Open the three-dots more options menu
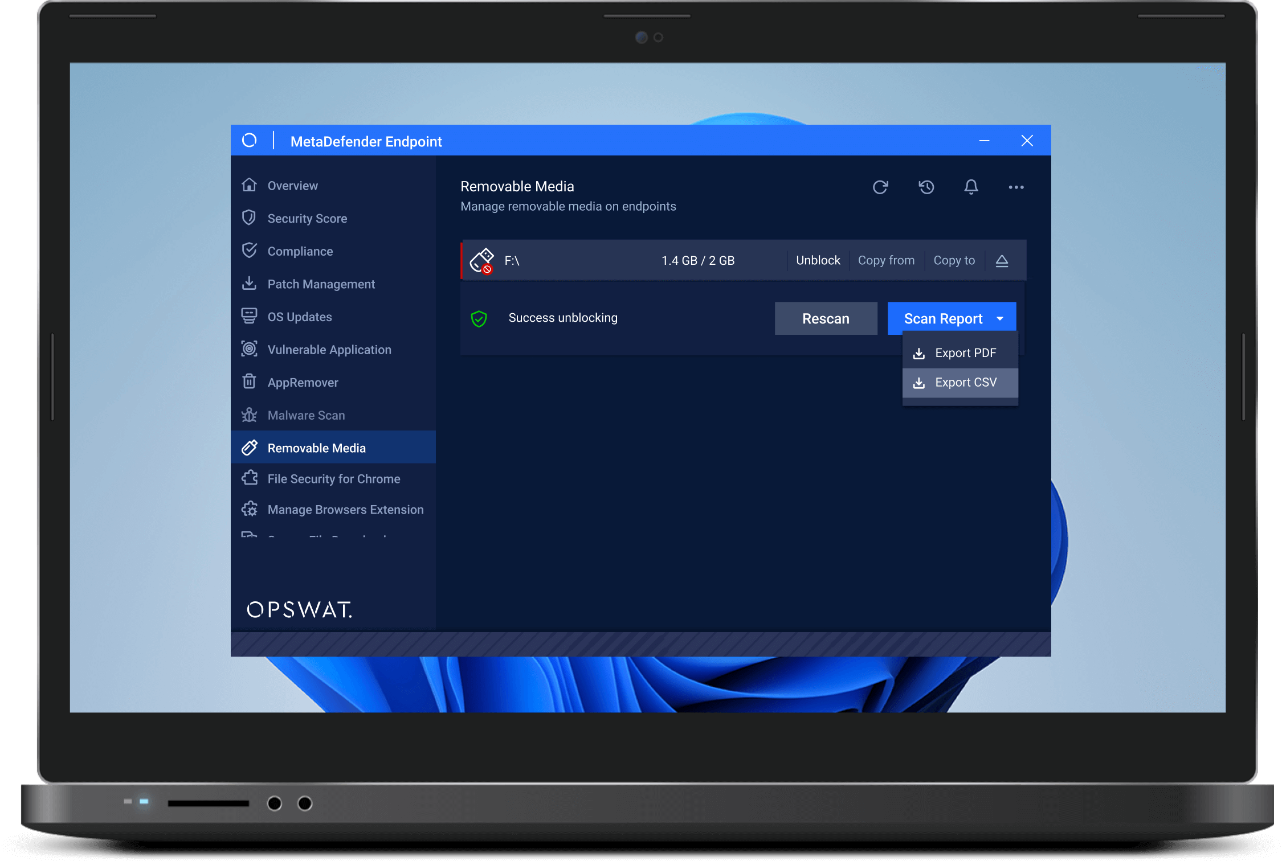 (x=1016, y=187)
